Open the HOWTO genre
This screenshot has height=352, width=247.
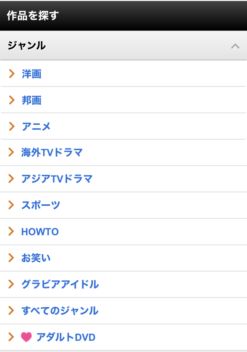coord(40,232)
